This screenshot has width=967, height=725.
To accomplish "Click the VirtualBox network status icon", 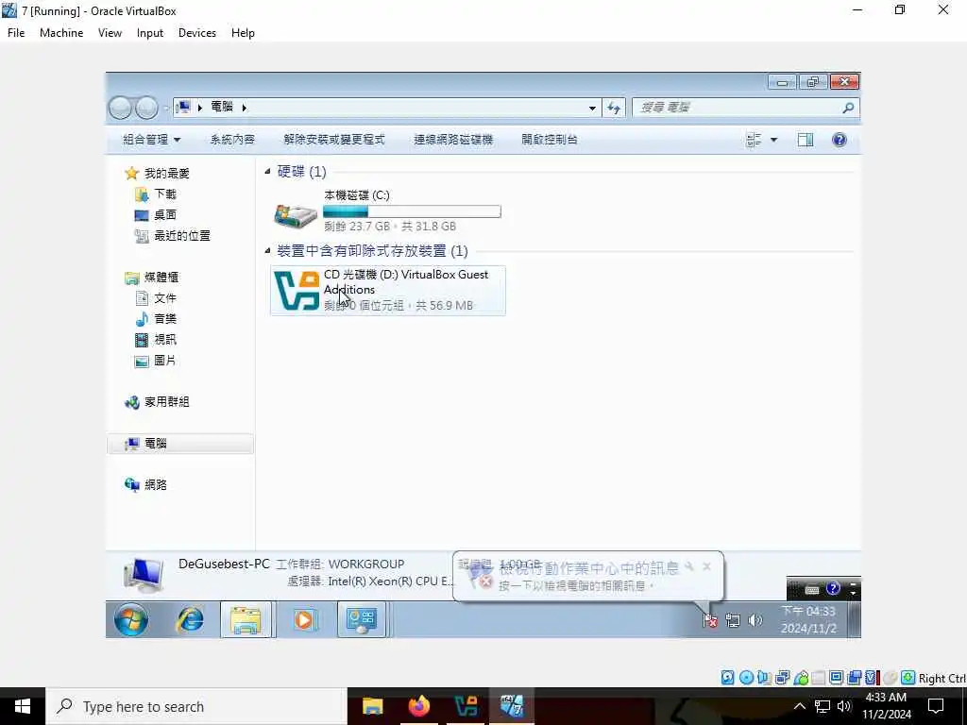I will pyautogui.click(x=783, y=678).
